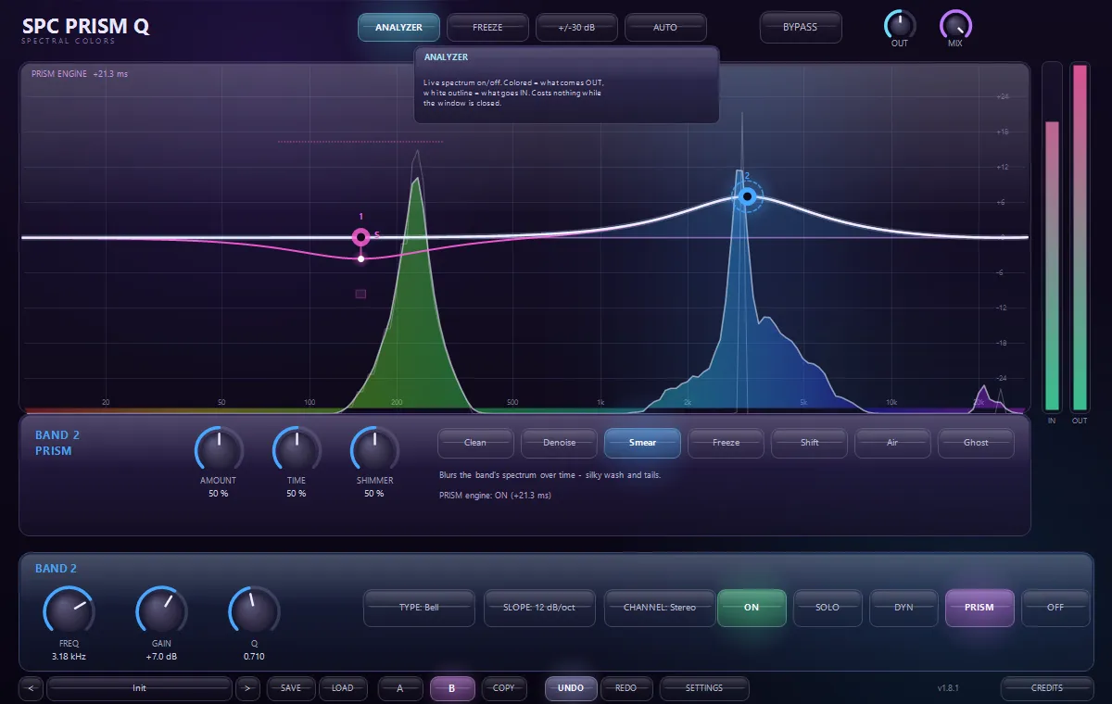Enable SOLO for Band 2
Screen dimensions: 1112x704
point(828,608)
